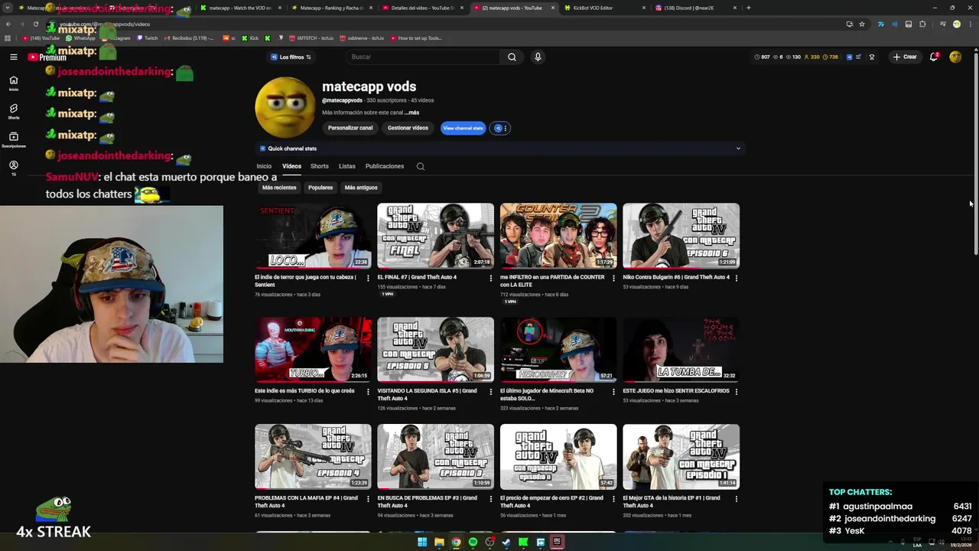The image size is (979, 551).
Task: Switch to the Listas channel tab
Action: [x=347, y=166]
